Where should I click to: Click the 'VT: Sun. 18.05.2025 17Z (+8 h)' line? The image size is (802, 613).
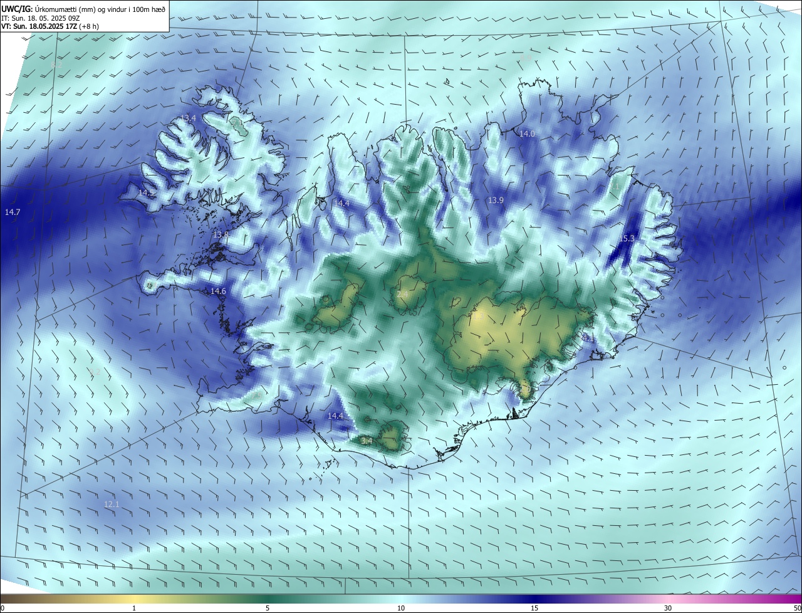51,26
